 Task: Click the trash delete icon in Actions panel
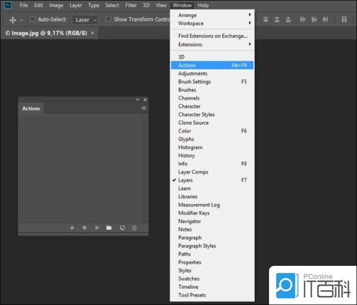click(134, 228)
